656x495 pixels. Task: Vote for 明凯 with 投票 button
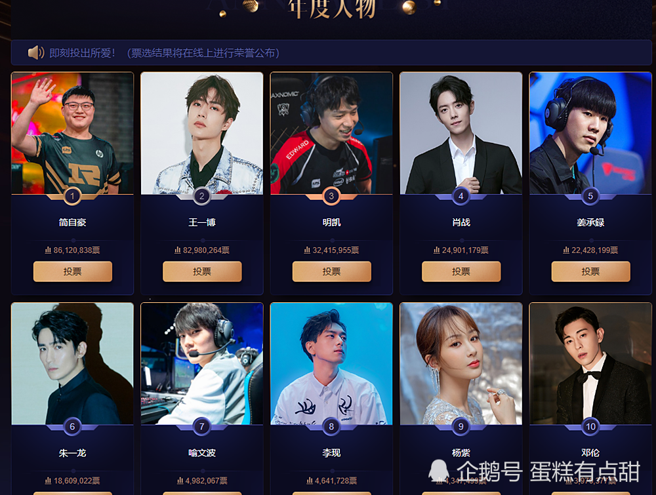pyautogui.click(x=331, y=271)
